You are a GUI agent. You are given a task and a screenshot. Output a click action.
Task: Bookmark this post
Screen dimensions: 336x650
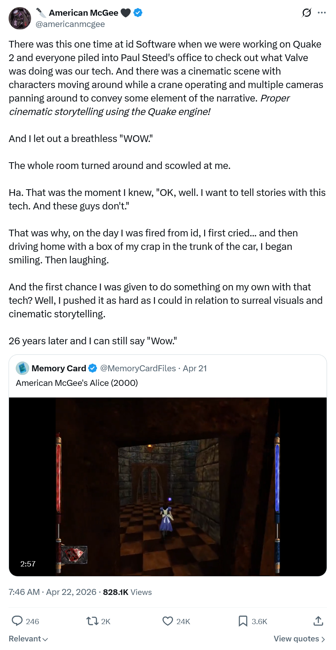coord(243,621)
